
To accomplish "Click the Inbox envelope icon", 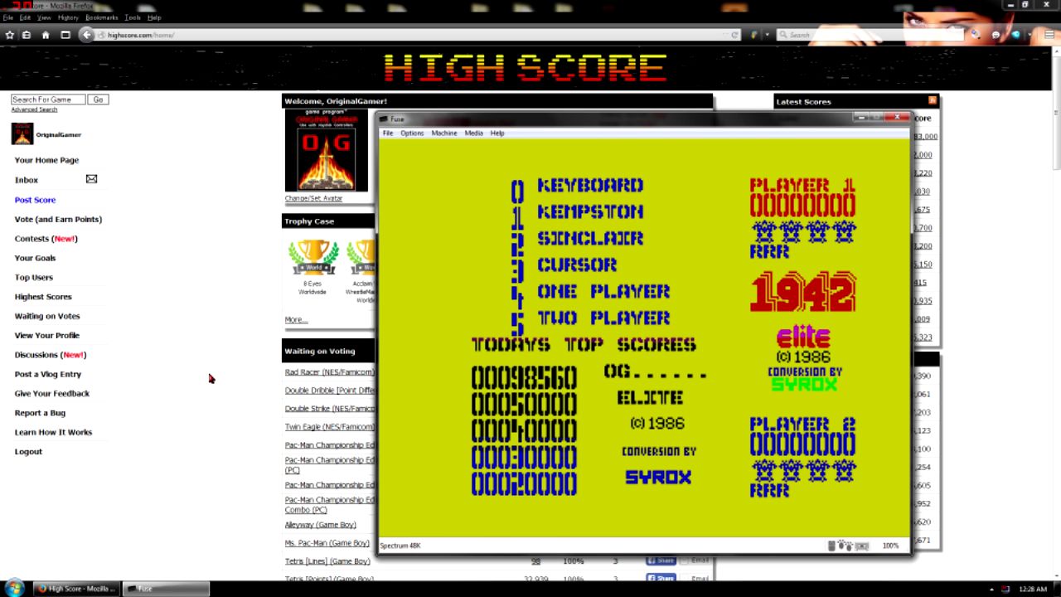I will coord(91,179).
